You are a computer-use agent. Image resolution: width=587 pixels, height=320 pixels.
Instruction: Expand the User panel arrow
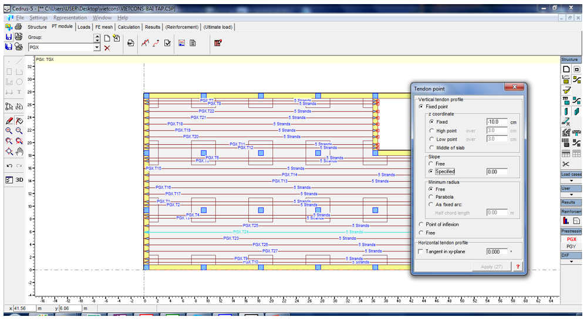571,195
